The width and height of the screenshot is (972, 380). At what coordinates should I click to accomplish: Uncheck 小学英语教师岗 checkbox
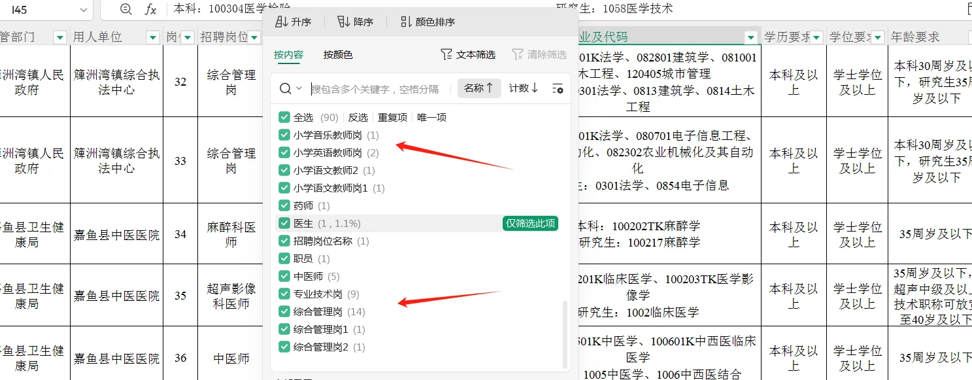click(x=284, y=152)
